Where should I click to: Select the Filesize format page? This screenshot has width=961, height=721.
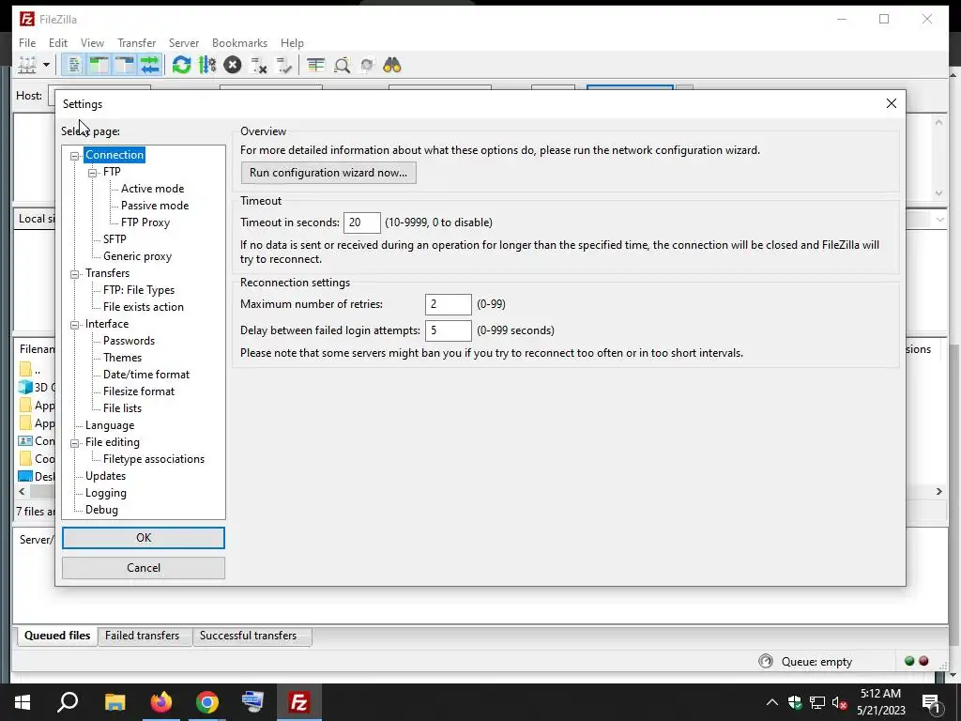[139, 391]
